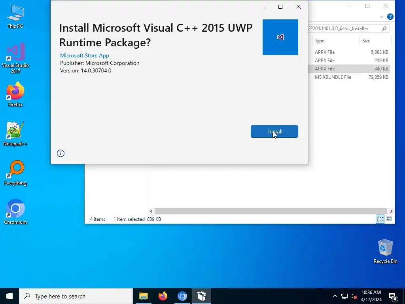The image size is (405, 304).
Task: Close the App Installer dialog
Action: coord(299,7)
